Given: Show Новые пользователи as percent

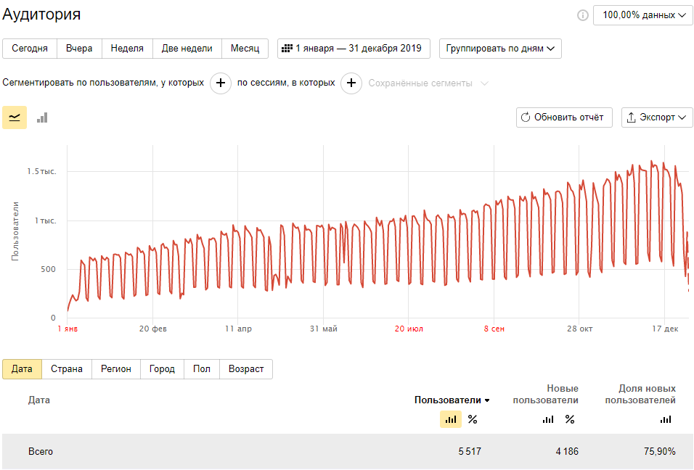Looking at the screenshot, I should [x=570, y=420].
